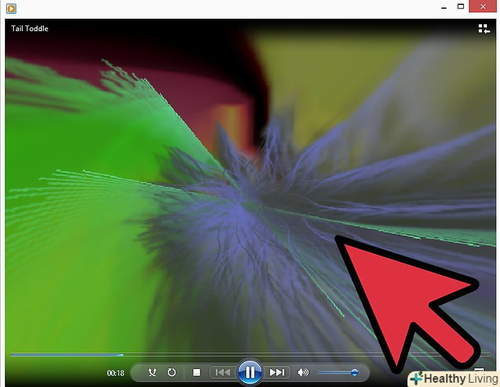
Task: Click the Tail Toddle song title
Action: [x=30, y=28]
